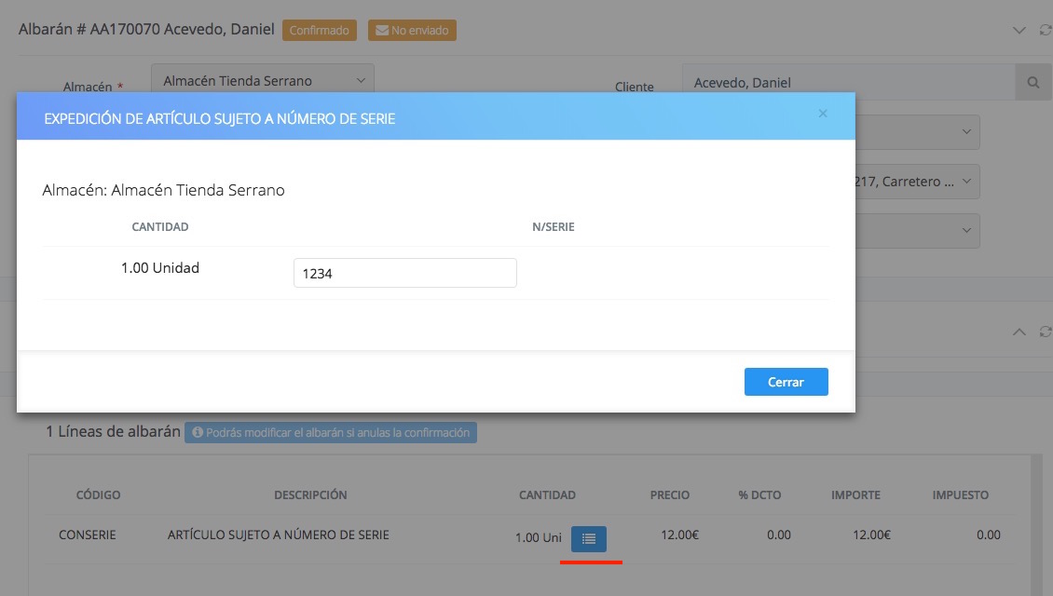Screen dimensions: 1053x596
Task: Click the Cliente field Acevedo, Daniel
Action: pyautogui.click(x=848, y=83)
